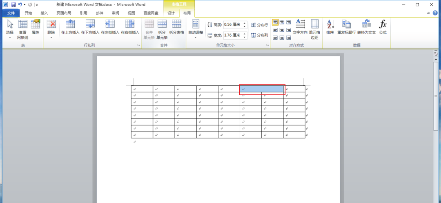Open Cell Size (单元格大小) dialog launcher
Screen dimensions: 441x203
coord(267,45)
